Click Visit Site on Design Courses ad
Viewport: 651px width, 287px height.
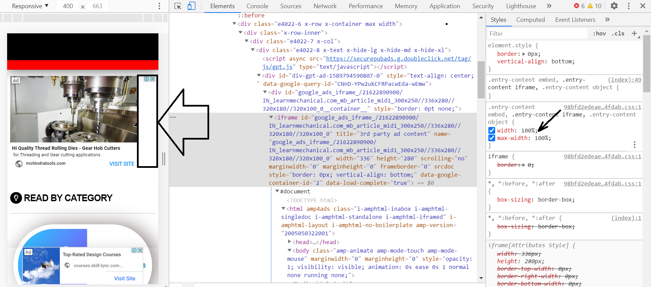(125, 278)
